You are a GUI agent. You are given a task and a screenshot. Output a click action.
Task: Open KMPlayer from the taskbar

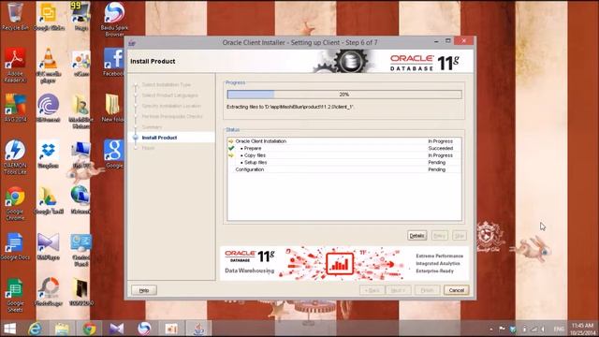(116, 329)
